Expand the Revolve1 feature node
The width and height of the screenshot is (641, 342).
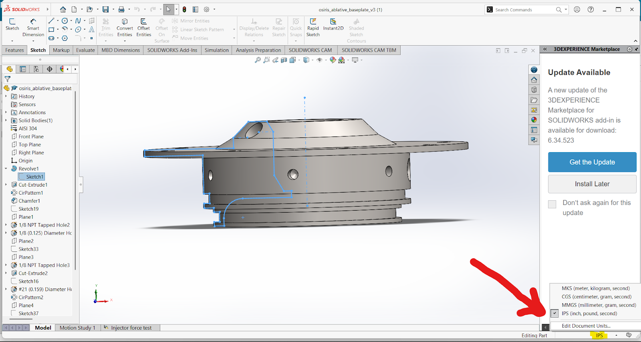point(6,169)
